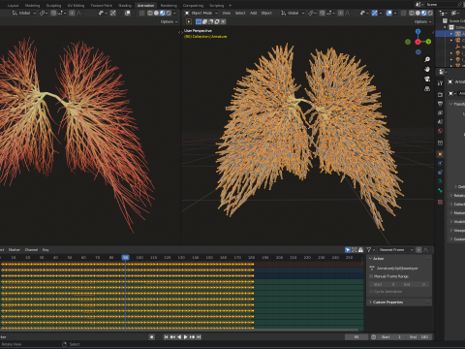Open the Marker menu in dope sheet

(14, 250)
